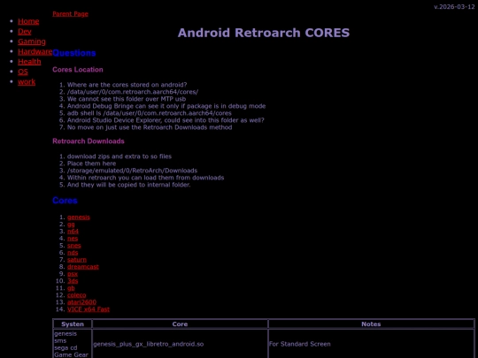
Task: Open the nes core link
Action: coord(73,239)
